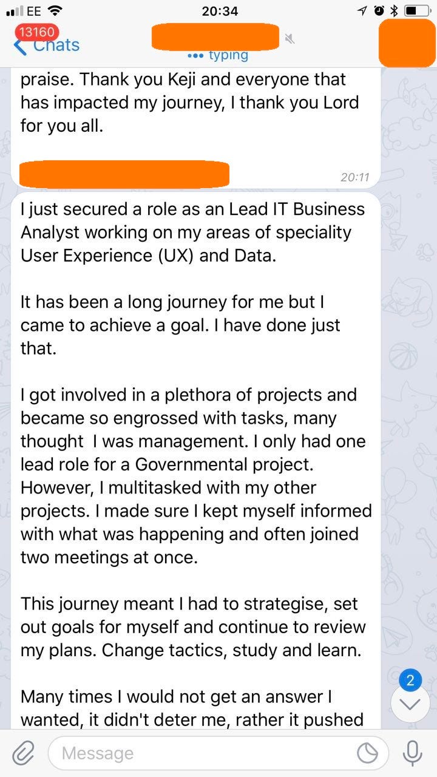Click the muted speaker icon beside chat title
This screenshot has width=437, height=777.
(290, 39)
